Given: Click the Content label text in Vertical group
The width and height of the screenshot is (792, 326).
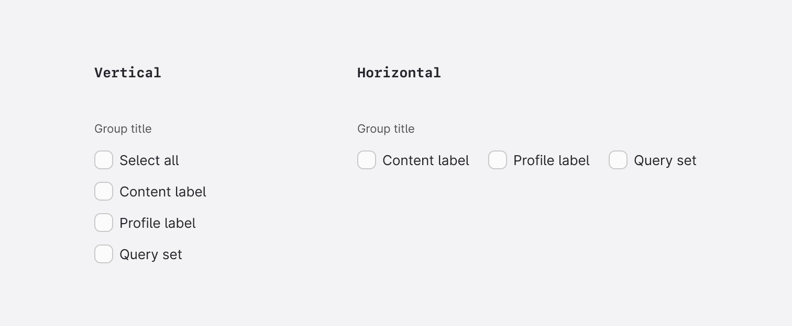Looking at the screenshot, I should tap(163, 192).
